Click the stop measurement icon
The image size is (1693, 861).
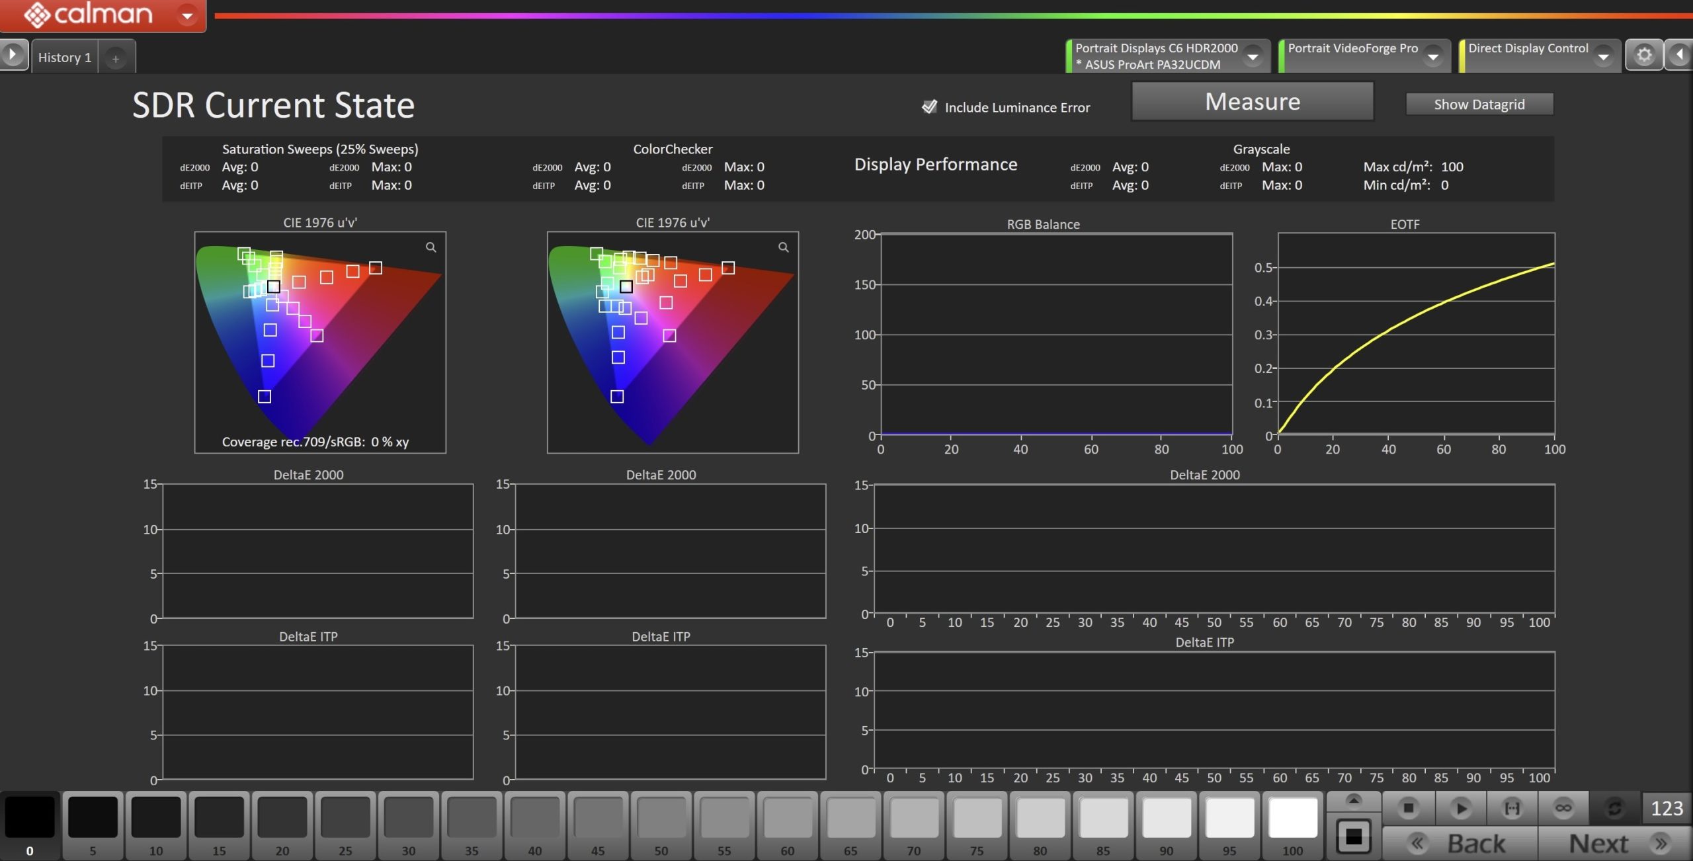click(1408, 808)
